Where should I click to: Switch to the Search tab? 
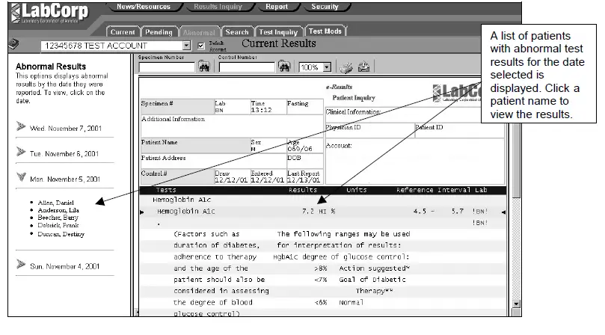237,32
